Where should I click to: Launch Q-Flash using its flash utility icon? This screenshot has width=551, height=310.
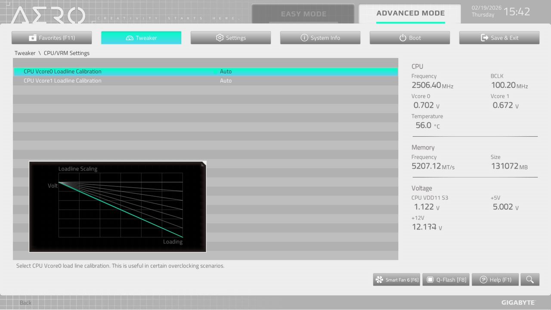430,279
